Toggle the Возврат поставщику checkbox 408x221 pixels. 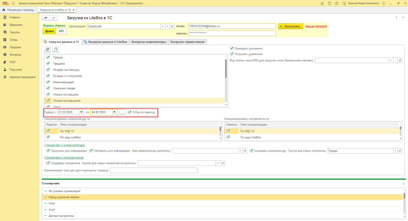tap(48, 69)
